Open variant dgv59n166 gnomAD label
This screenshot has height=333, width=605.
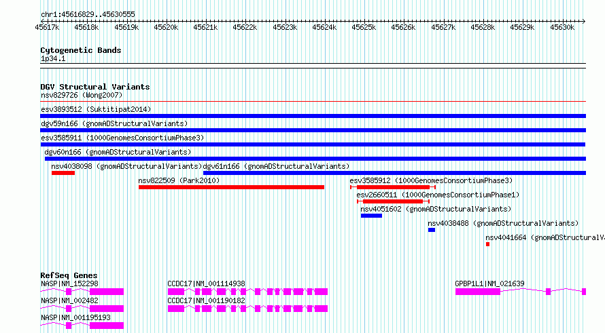(114, 123)
